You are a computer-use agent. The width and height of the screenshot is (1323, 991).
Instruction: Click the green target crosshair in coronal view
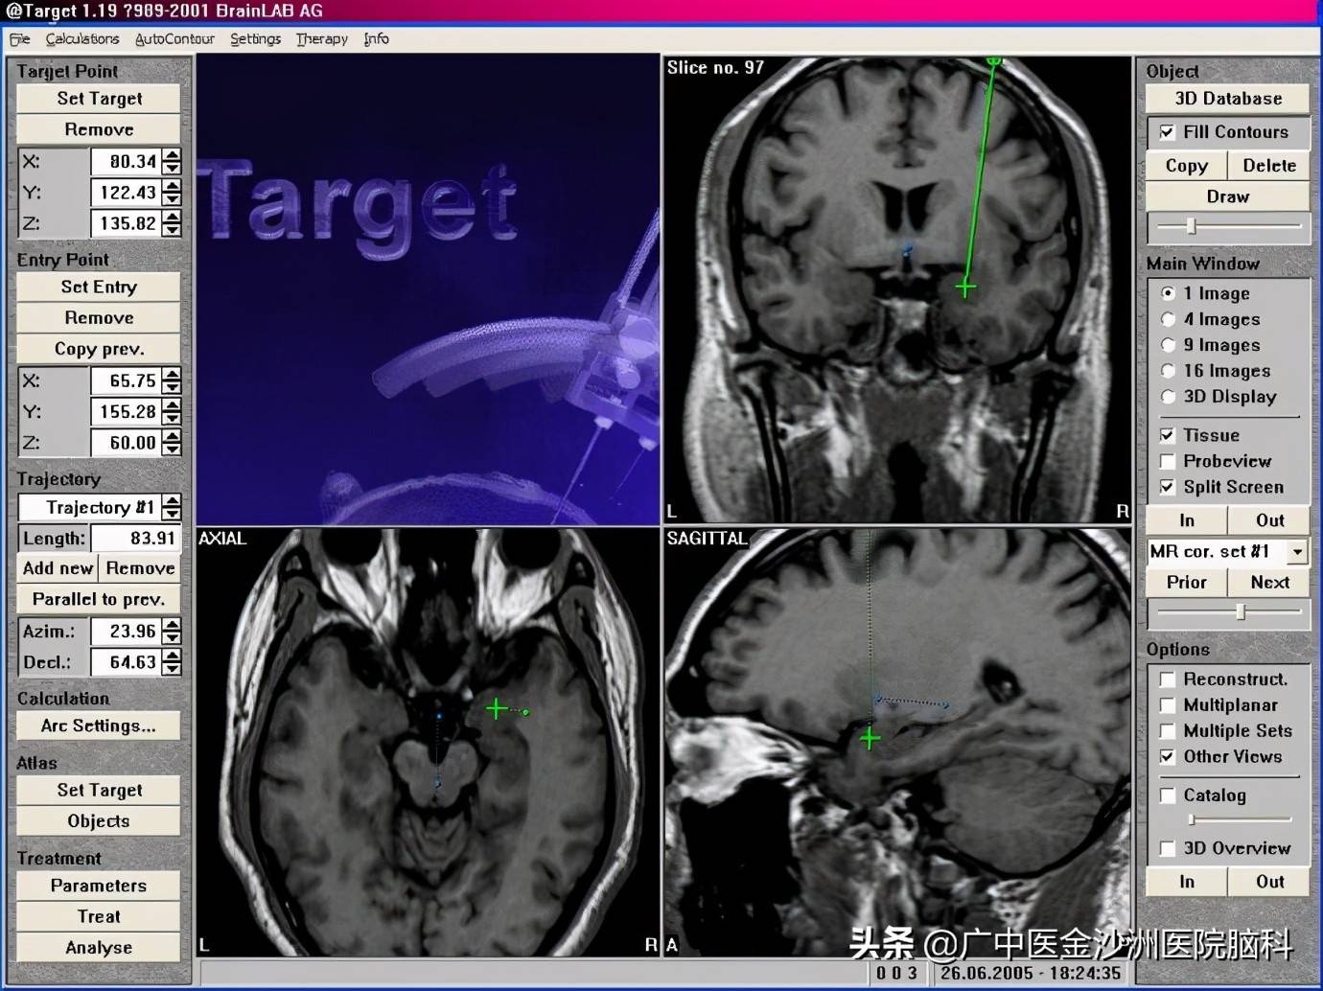point(965,288)
